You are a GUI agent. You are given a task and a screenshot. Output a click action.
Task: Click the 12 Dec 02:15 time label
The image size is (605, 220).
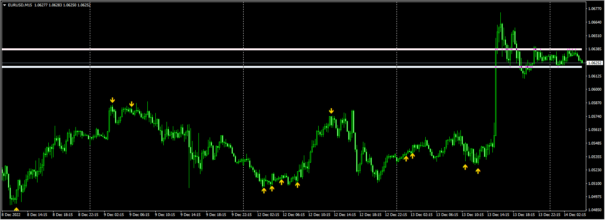point(268,215)
